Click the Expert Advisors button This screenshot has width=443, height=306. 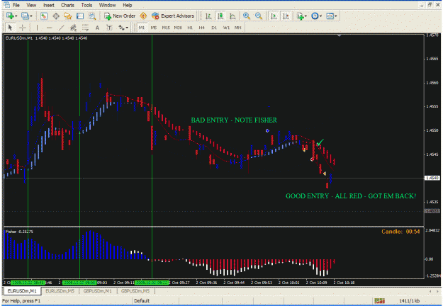click(173, 16)
